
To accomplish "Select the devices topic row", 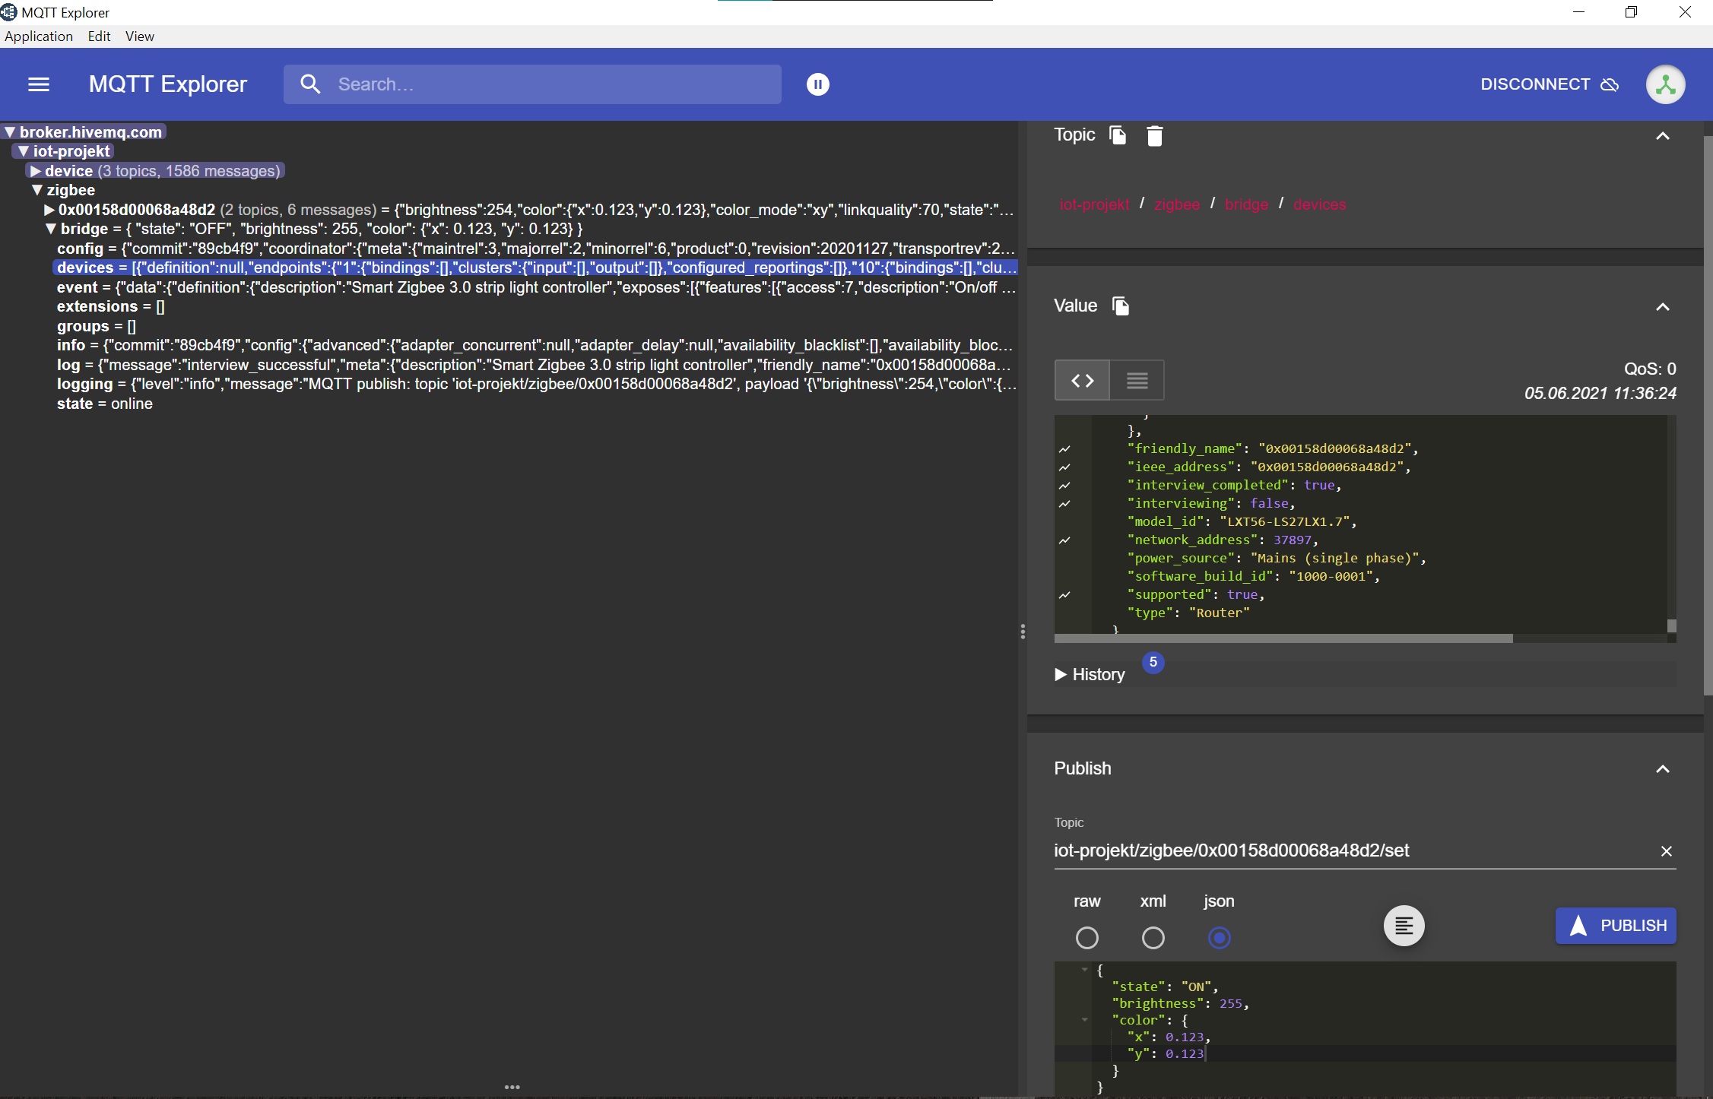I will (x=536, y=268).
